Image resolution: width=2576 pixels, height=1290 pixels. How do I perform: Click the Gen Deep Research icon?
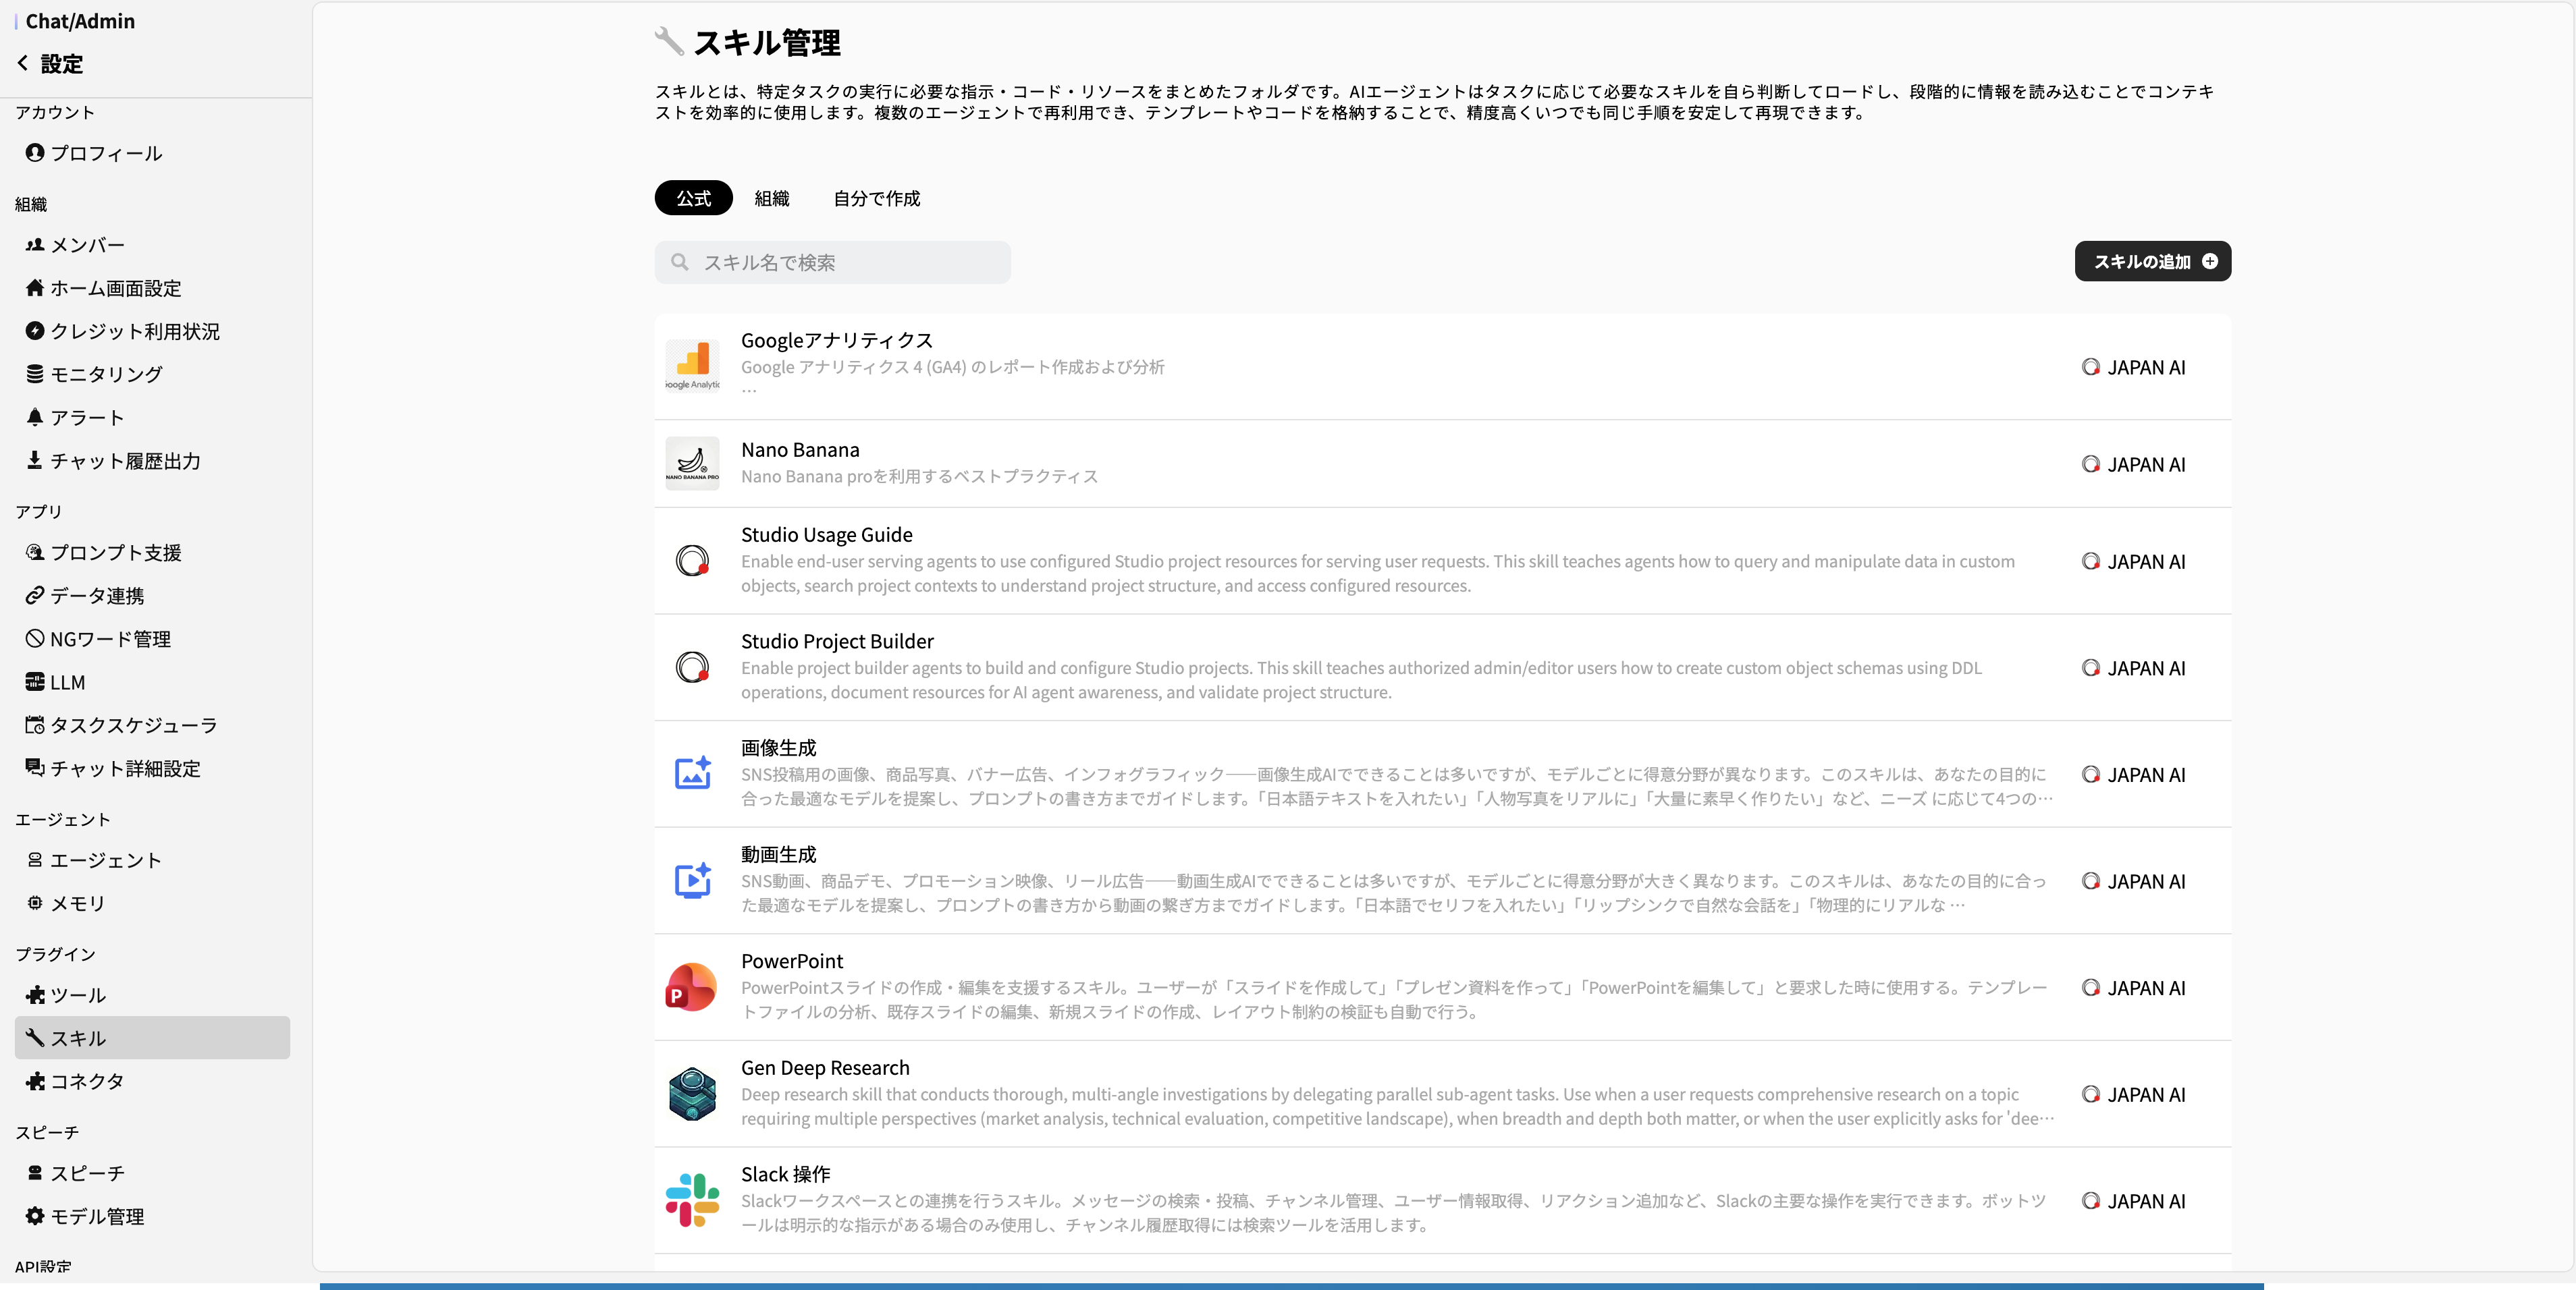point(692,1093)
